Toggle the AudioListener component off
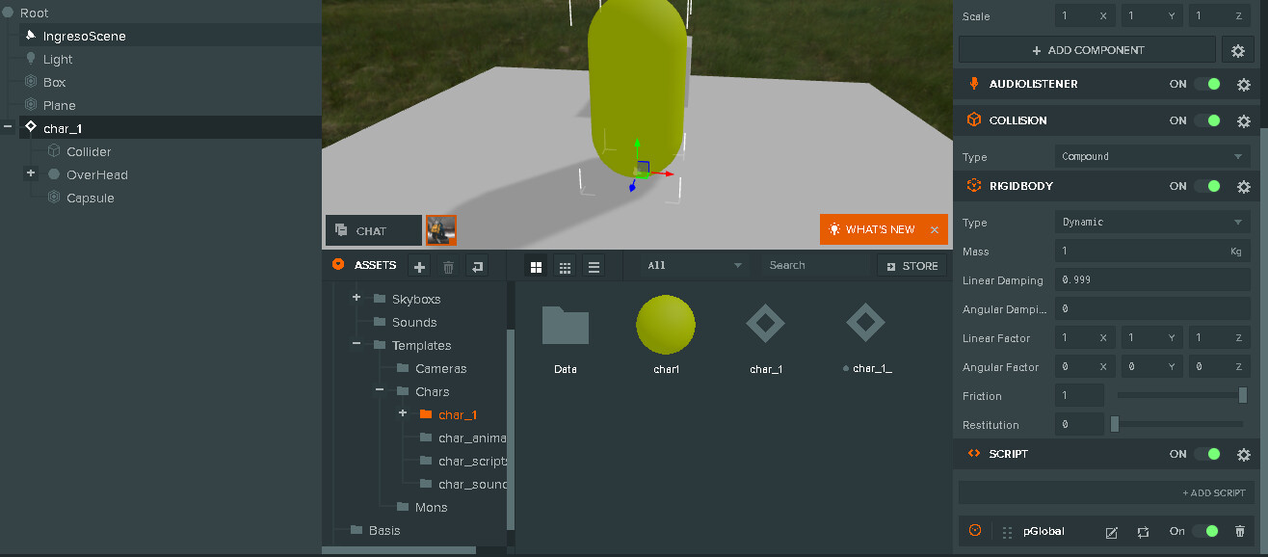This screenshot has height=557, width=1268. point(1206,85)
